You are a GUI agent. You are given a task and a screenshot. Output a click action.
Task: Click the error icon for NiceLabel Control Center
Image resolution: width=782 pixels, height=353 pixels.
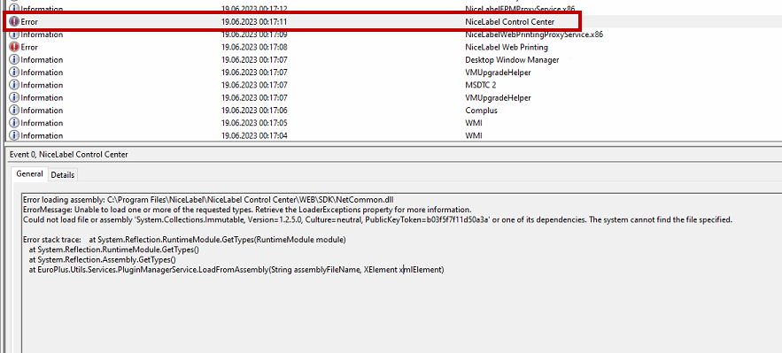coord(14,22)
